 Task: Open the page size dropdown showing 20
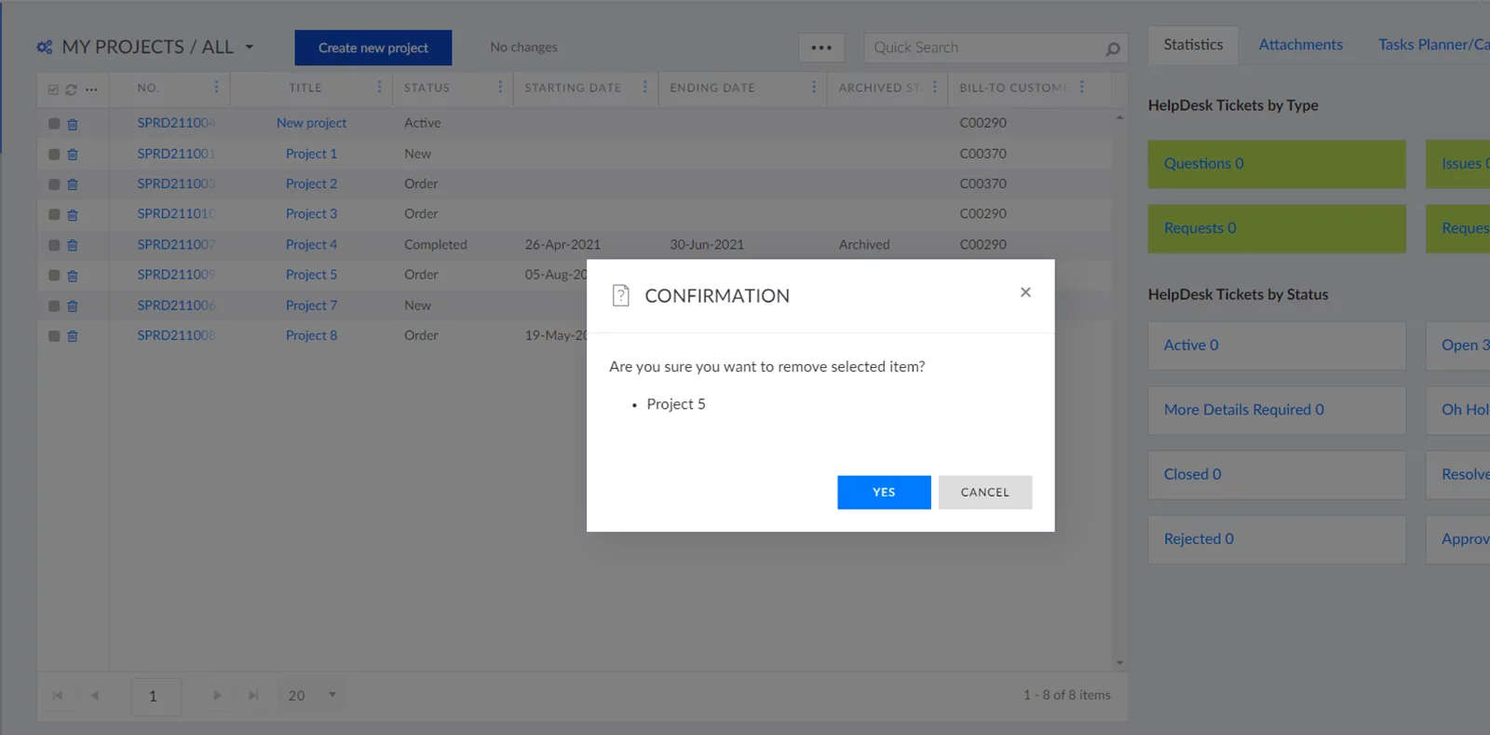(x=332, y=695)
